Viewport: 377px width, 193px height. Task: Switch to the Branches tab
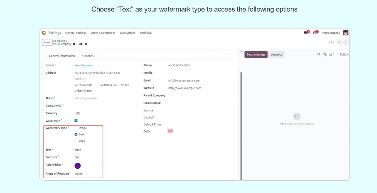[87, 56]
